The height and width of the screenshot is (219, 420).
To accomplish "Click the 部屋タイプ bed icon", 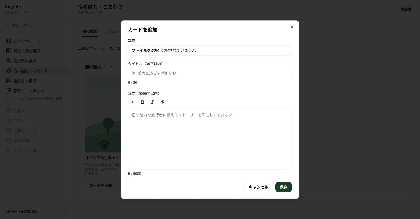I will pos(8,111).
